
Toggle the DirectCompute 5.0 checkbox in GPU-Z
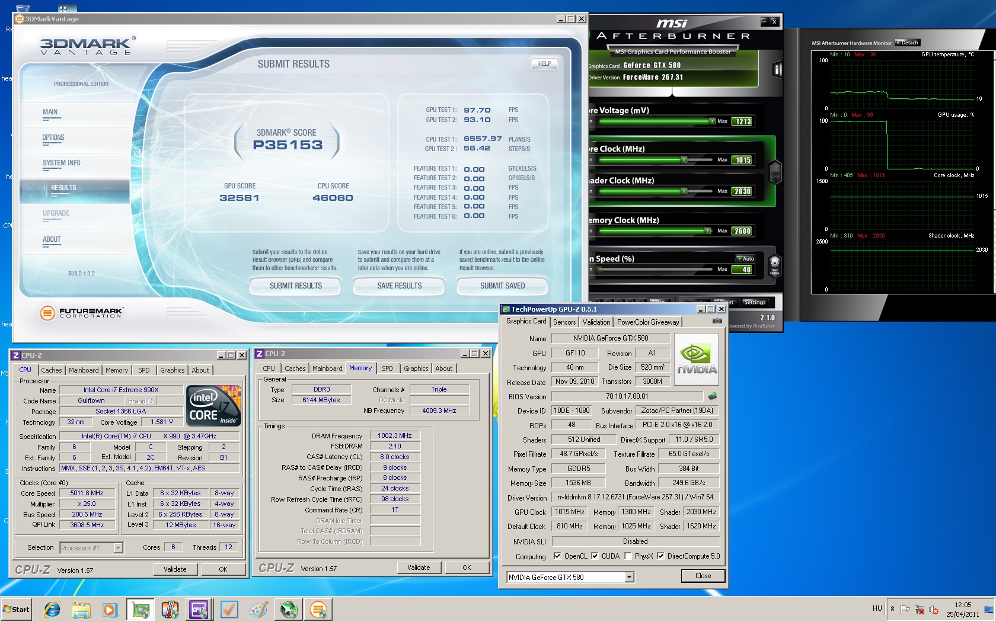pos(660,556)
